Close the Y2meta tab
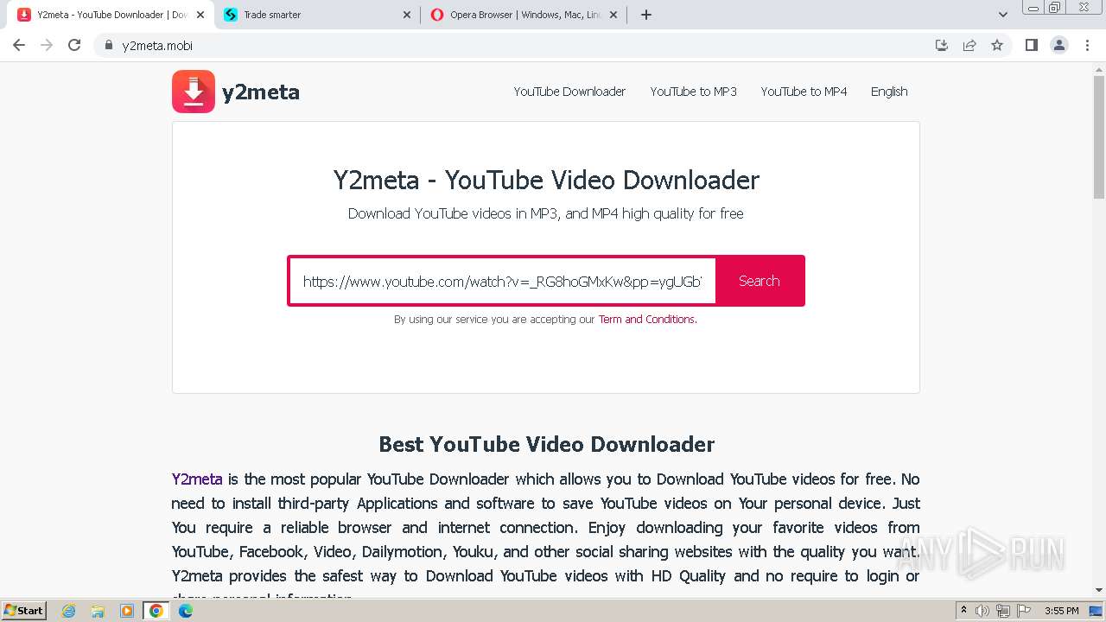The width and height of the screenshot is (1106, 622). click(200, 15)
